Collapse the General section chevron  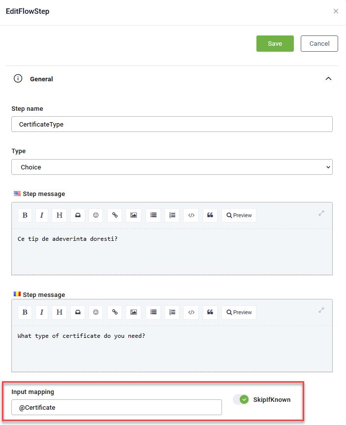[x=328, y=79]
